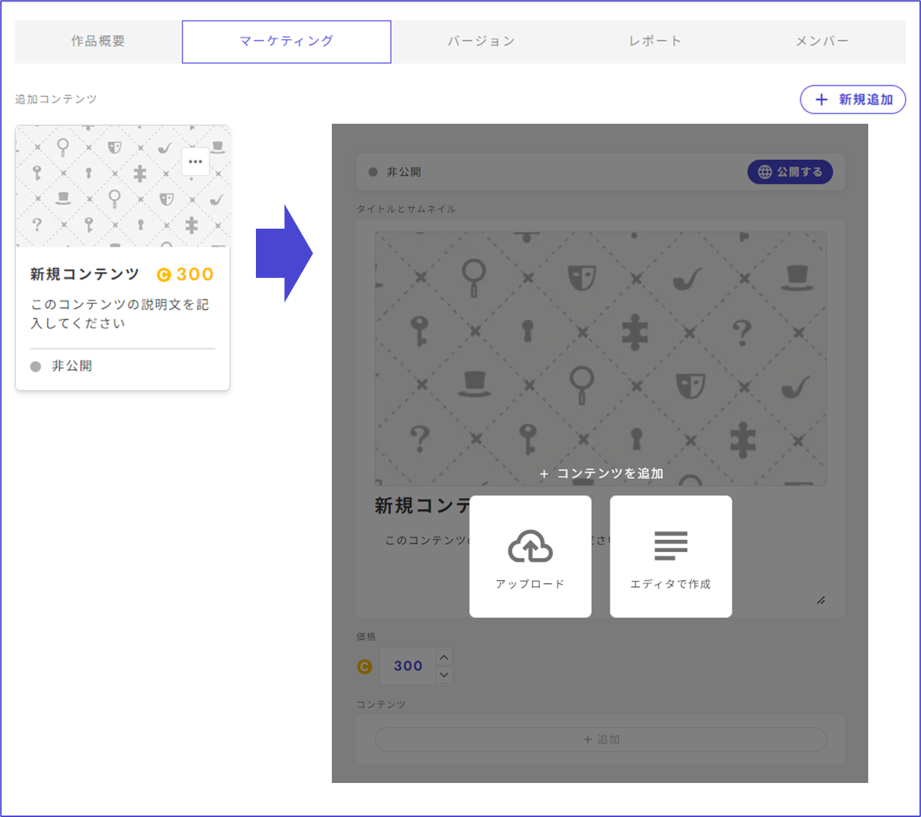921x817 pixels.
Task: Decrease price with the down arrow
Action: [x=444, y=675]
